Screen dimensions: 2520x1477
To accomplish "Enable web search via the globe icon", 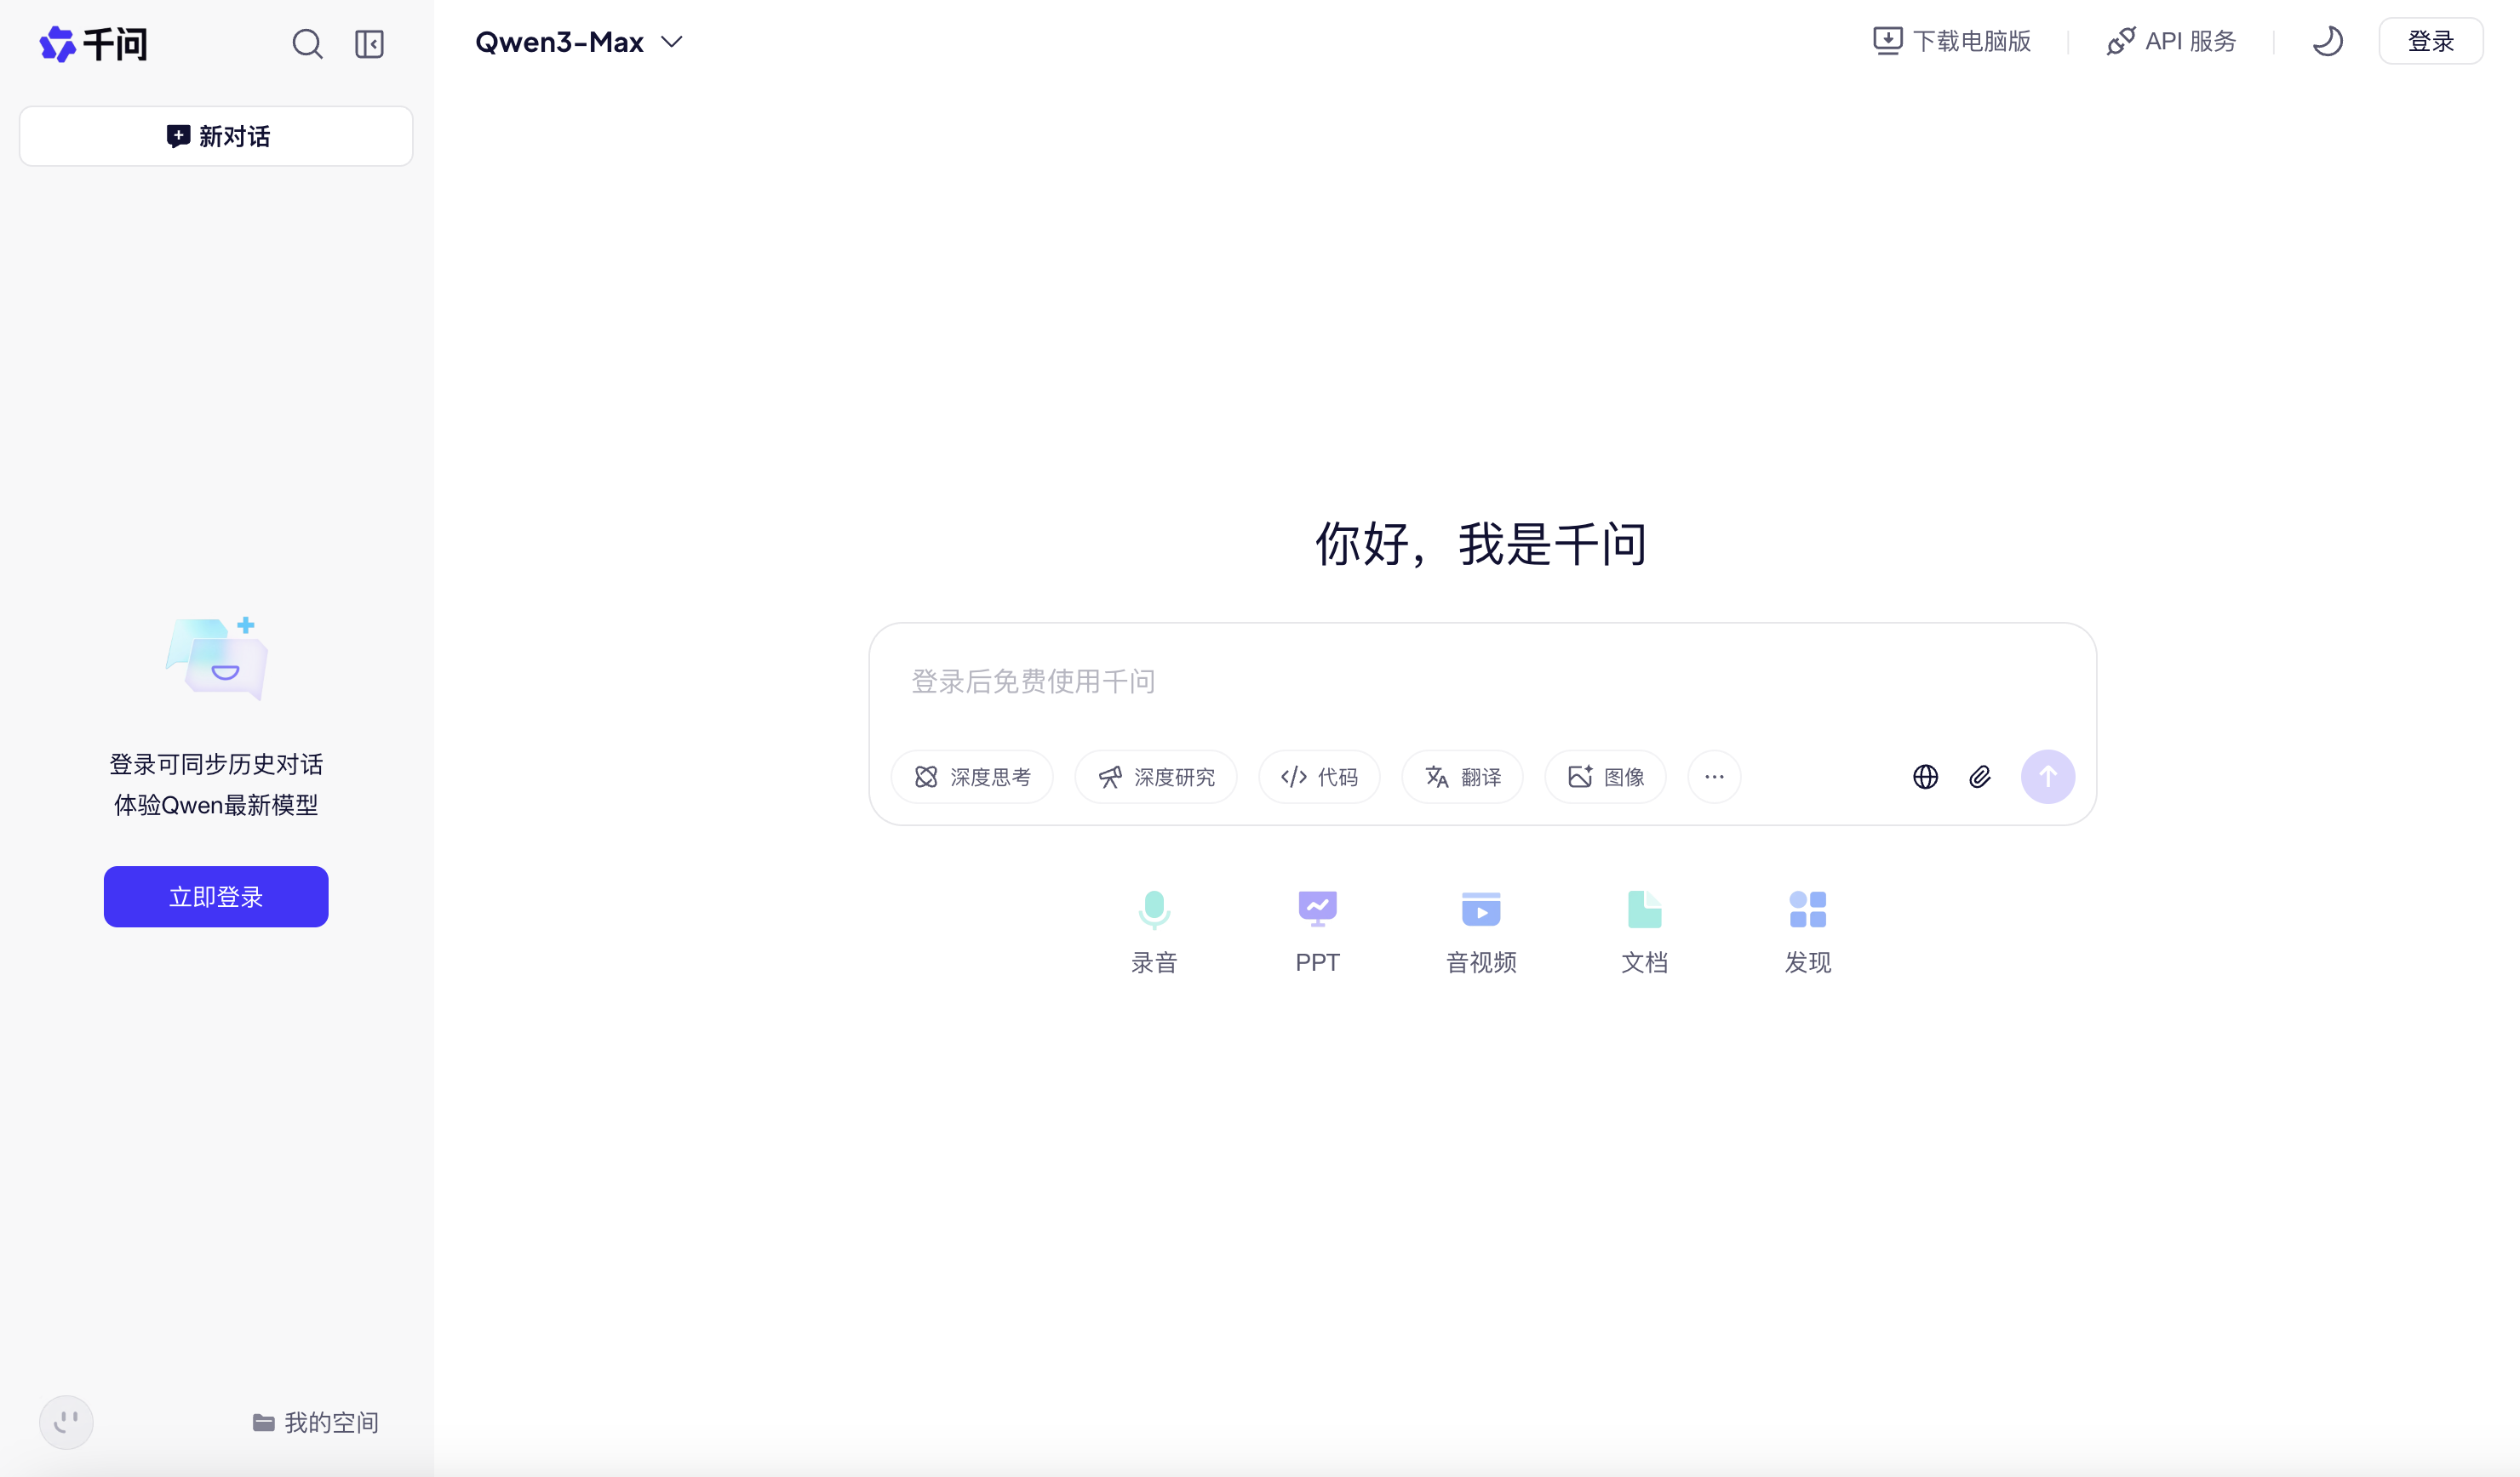I will click(x=1926, y=777).
